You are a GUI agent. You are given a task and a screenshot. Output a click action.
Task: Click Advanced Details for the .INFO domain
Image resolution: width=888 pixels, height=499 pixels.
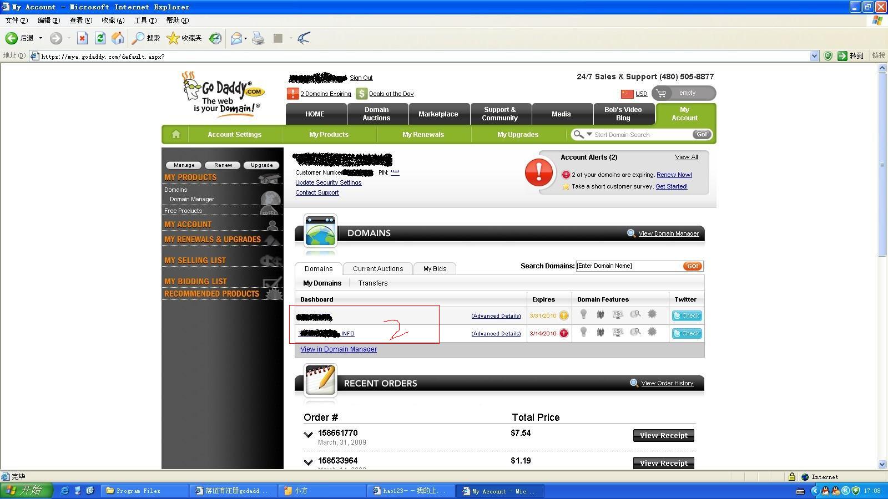point(496,333)
